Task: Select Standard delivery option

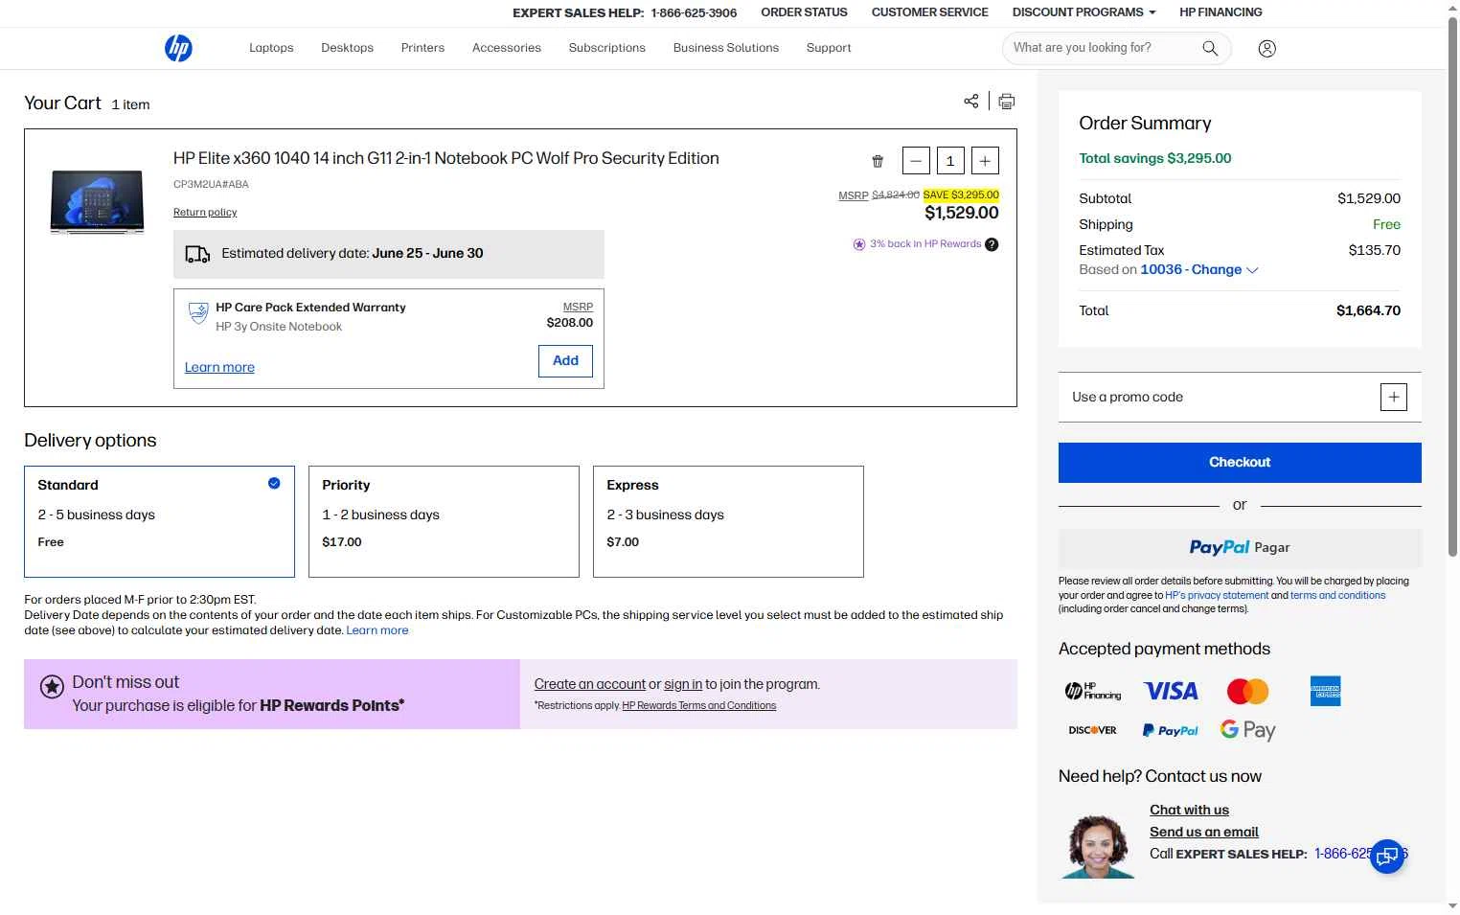Action: [x=159, y=521]
